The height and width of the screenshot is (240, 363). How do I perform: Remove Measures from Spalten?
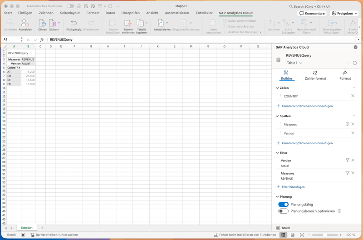point(353,124)
